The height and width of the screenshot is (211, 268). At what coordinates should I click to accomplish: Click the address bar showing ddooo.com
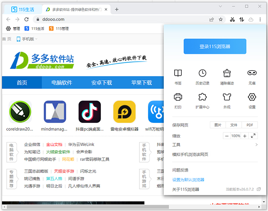point(129,20)
